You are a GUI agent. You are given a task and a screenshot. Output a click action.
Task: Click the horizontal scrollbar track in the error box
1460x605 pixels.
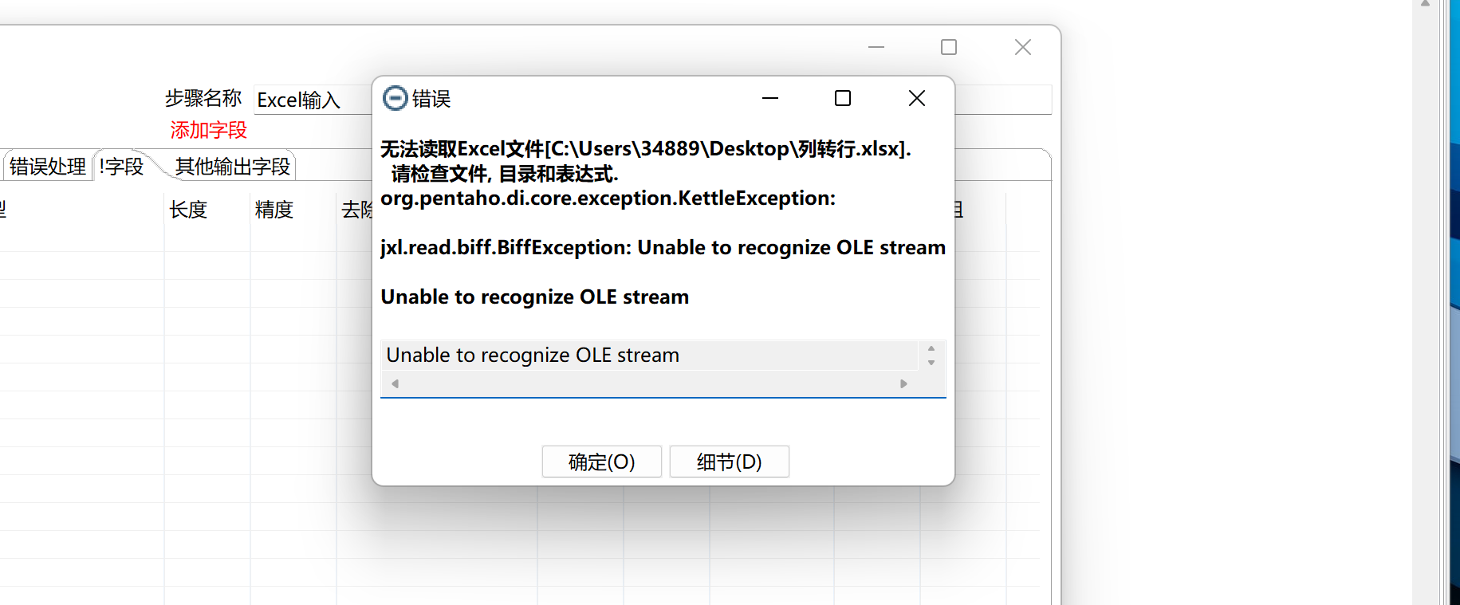pos(649,383)
